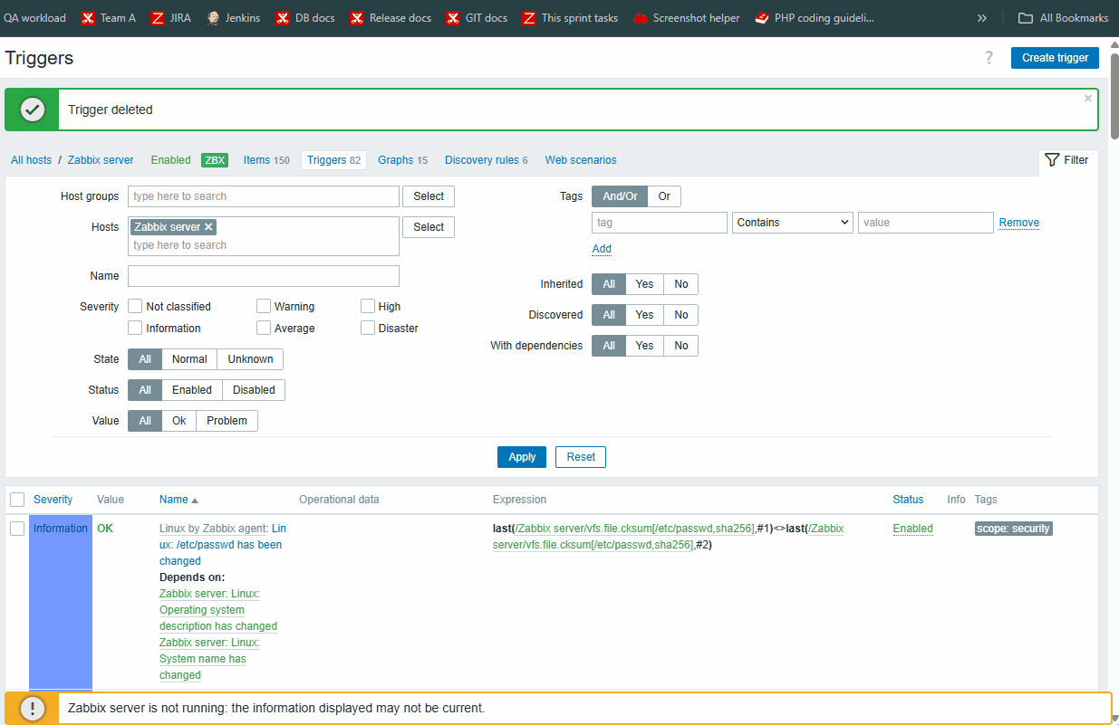Screen dimensions: 1119x725
Task: Open the DB docs bookmark
Action: [305, 18]
